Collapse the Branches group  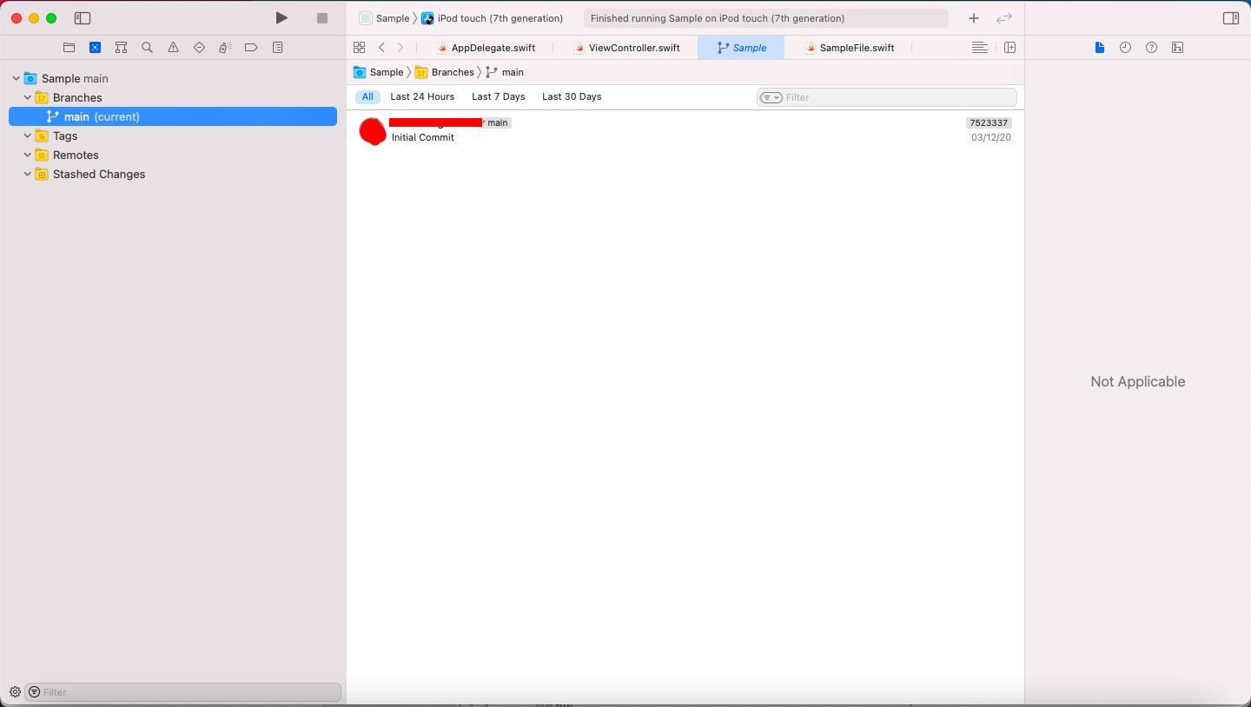[x=28, y=98]
